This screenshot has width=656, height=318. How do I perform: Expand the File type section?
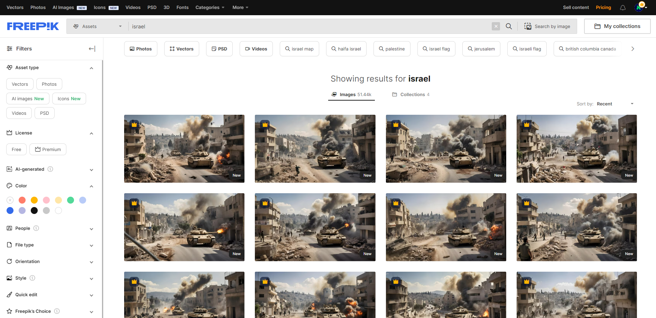pyautogui.click(x=92, y=245)
